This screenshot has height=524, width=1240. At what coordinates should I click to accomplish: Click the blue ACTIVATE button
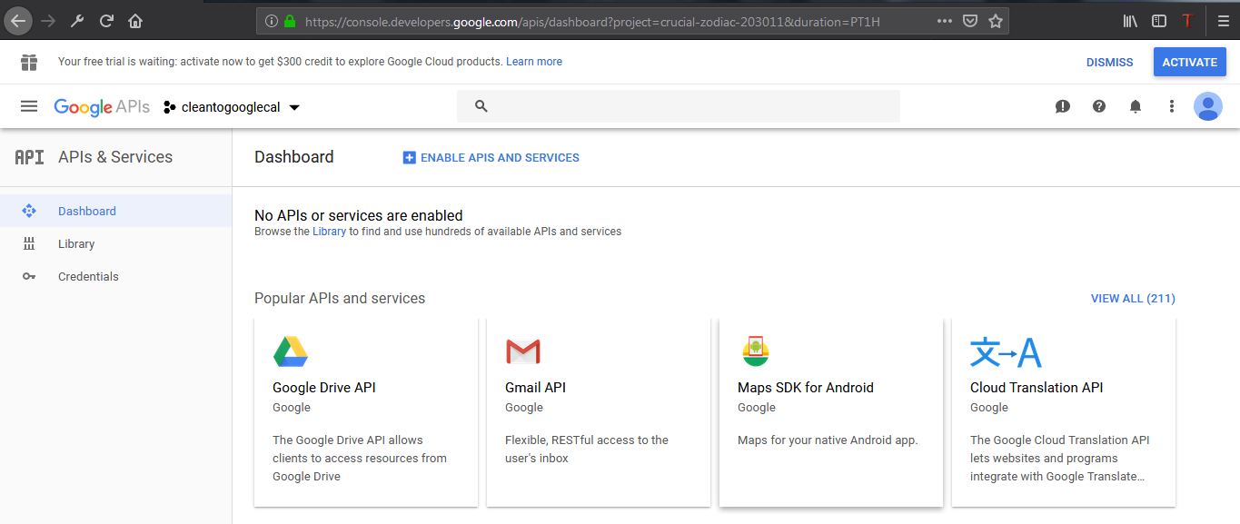tap(1190, 62)
